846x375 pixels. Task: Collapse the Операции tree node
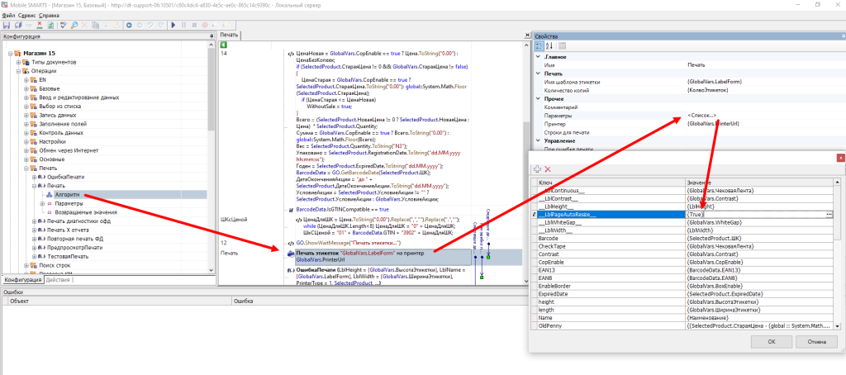pos(18,71)
